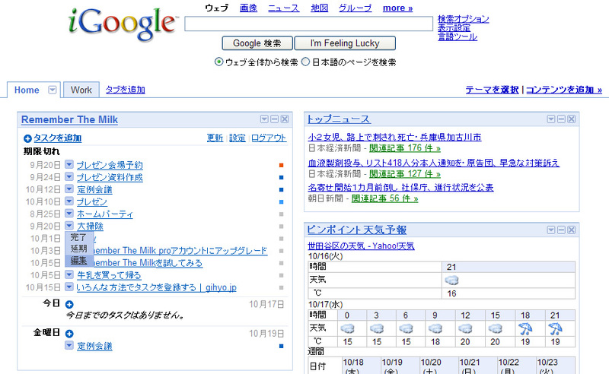This screenshot has height=374, width=609.
Task: Open the 地図 search category
Action: click(319, 8)
